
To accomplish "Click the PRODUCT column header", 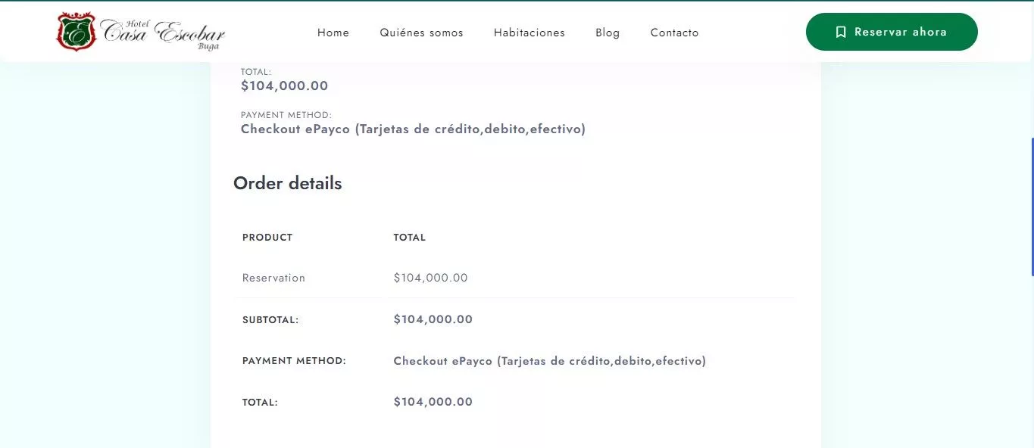I will tap(267, 237).
